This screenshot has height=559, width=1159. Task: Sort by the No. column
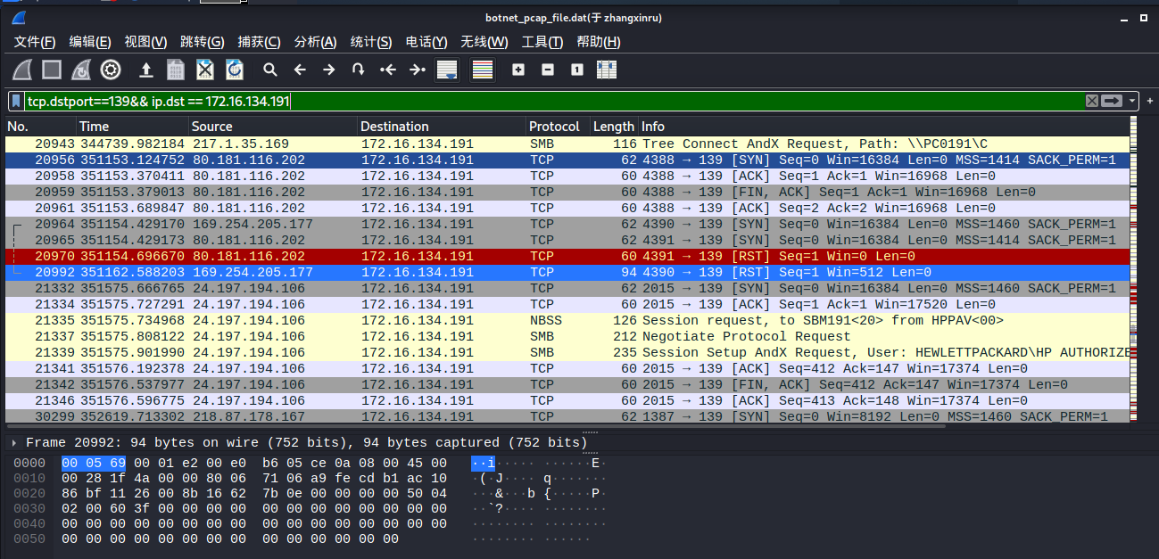click(x=40, y=127)
